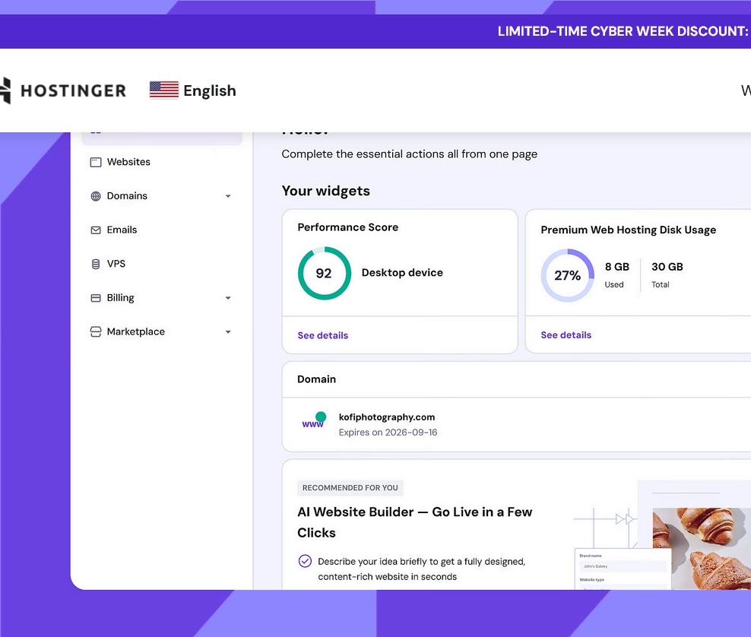
Task: Click the Your widgets heading
Action: tap(325, 191)
